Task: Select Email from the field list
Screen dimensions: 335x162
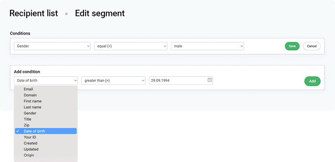Action: tap(46, 89)
